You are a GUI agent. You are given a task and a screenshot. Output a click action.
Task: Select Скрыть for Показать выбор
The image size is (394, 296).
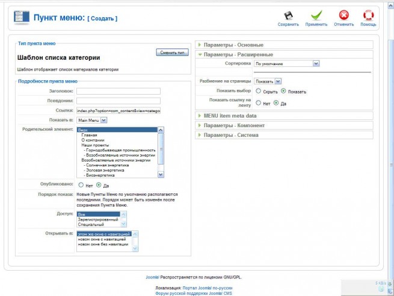pos(258,91)
